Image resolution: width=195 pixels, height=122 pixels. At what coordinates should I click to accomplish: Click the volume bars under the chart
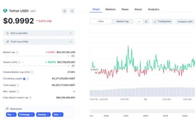[x=142, y=92]
